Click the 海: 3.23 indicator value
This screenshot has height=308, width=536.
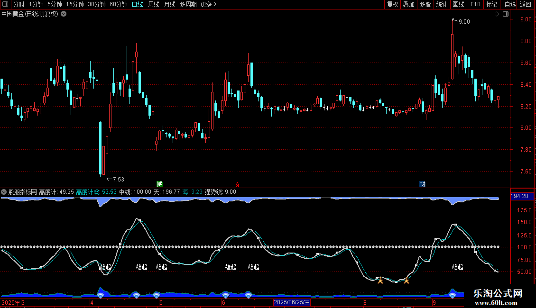[x=193, y=192]
